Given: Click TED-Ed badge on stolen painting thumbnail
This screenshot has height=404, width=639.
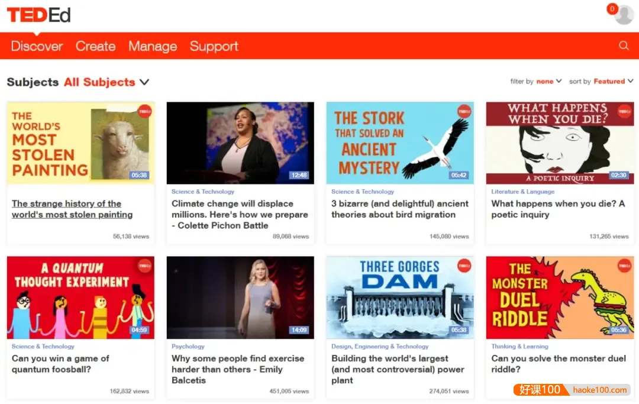Looking at the screenshot, I should pos(144,111).
